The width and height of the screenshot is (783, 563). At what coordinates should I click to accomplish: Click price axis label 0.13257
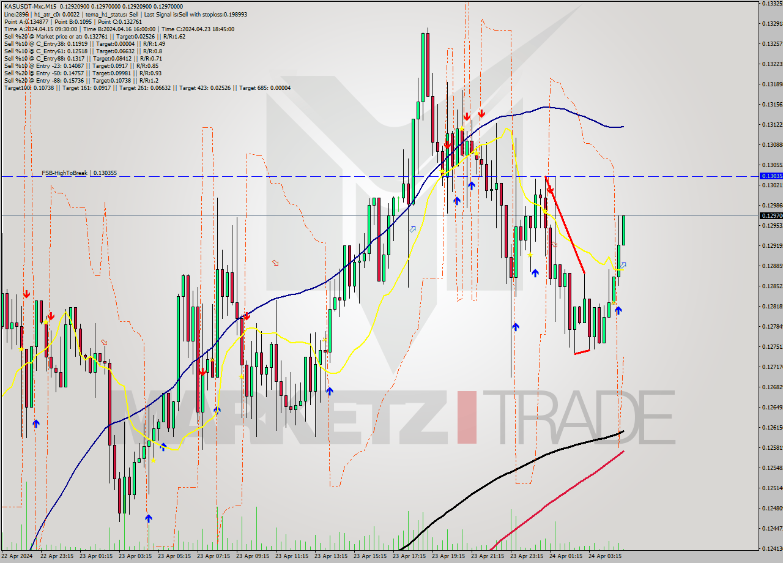[771, 43]
